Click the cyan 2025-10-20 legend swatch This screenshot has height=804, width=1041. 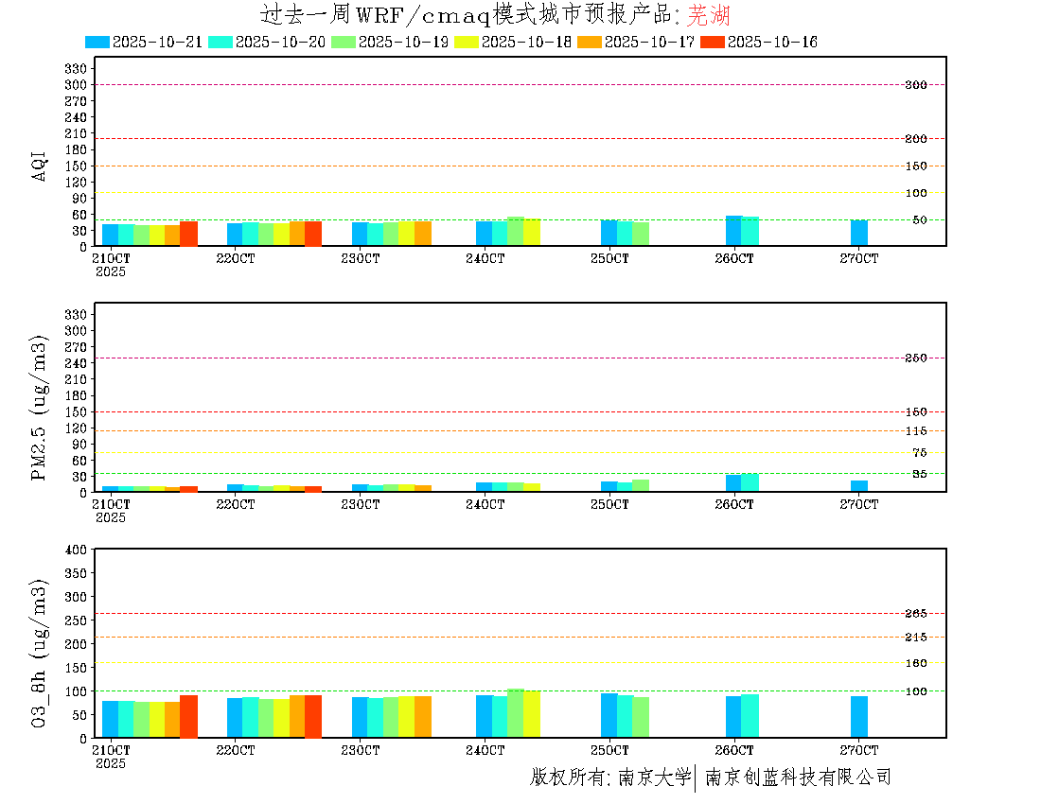tap(221, 42)
